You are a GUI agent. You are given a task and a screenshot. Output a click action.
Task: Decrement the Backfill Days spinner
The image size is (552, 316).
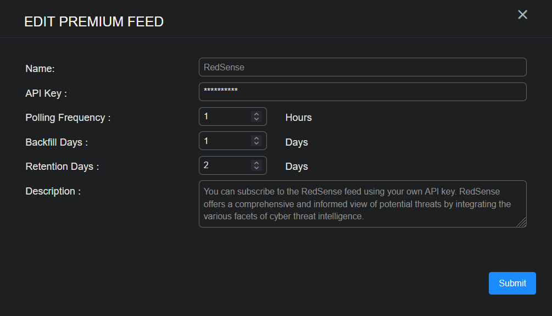(x=256, y=143)
